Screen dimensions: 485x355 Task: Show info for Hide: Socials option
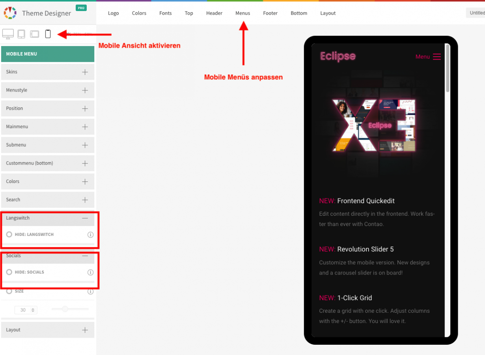coord(90,272)
